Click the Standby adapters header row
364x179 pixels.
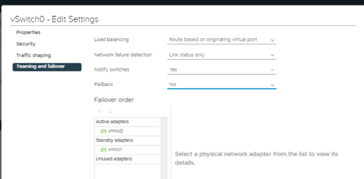pyautogui.click(x=127, y=141)
